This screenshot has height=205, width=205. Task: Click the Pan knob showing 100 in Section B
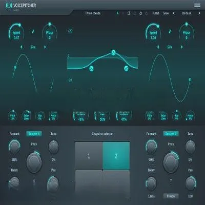coord(191,183)
